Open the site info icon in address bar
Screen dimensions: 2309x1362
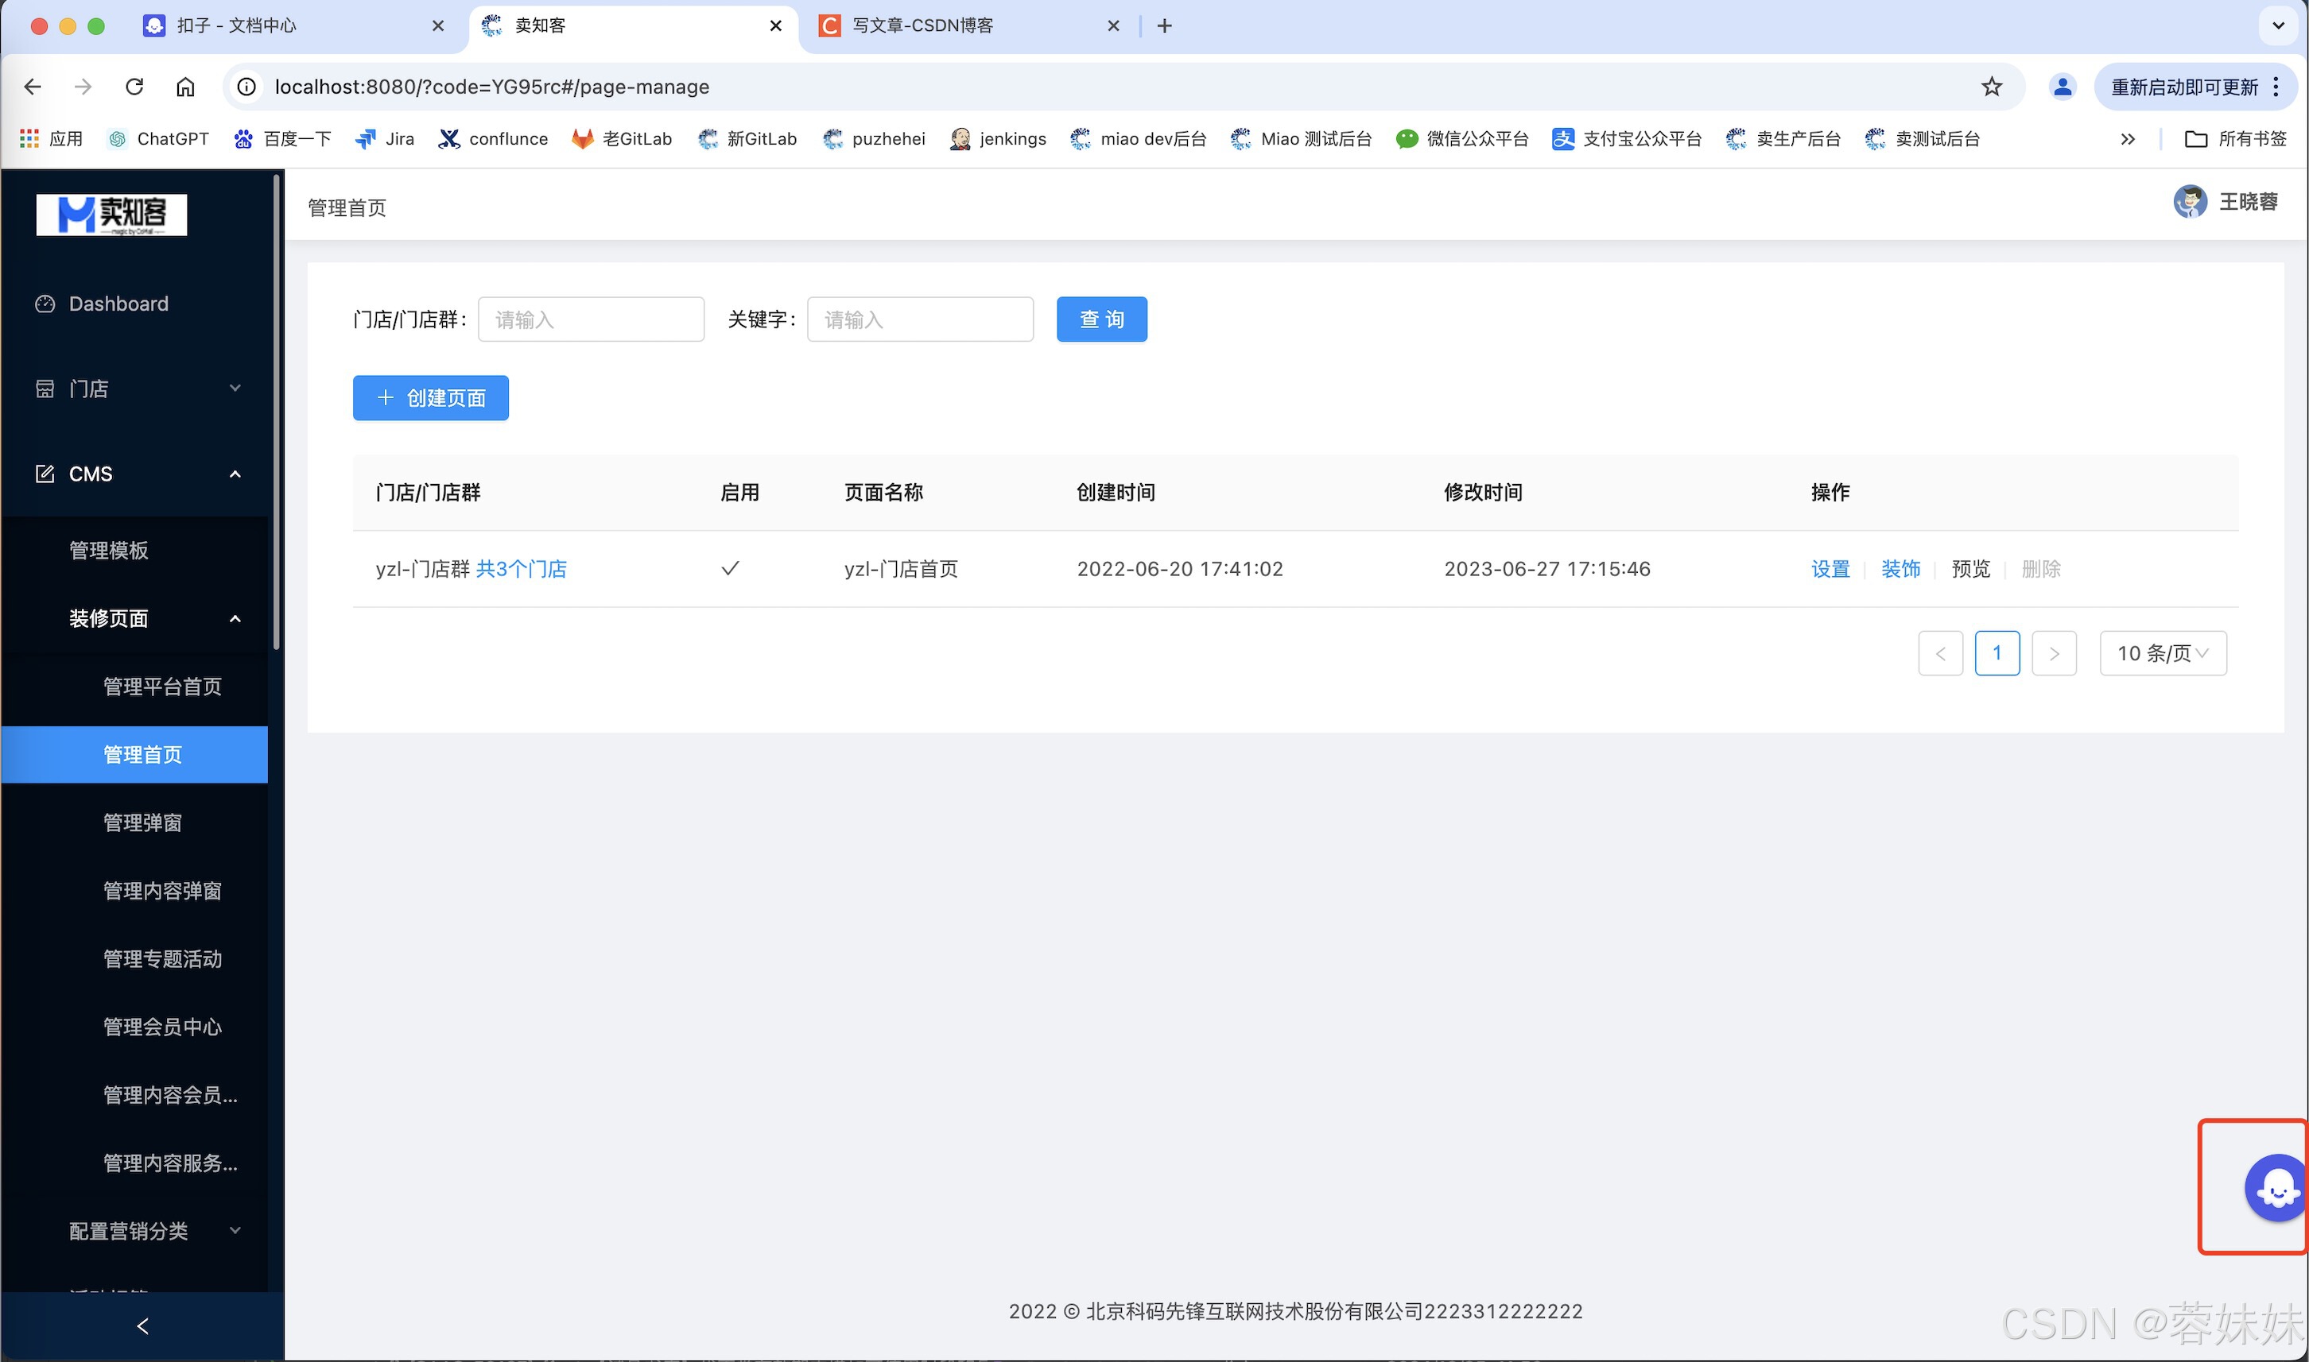[247, 87]
